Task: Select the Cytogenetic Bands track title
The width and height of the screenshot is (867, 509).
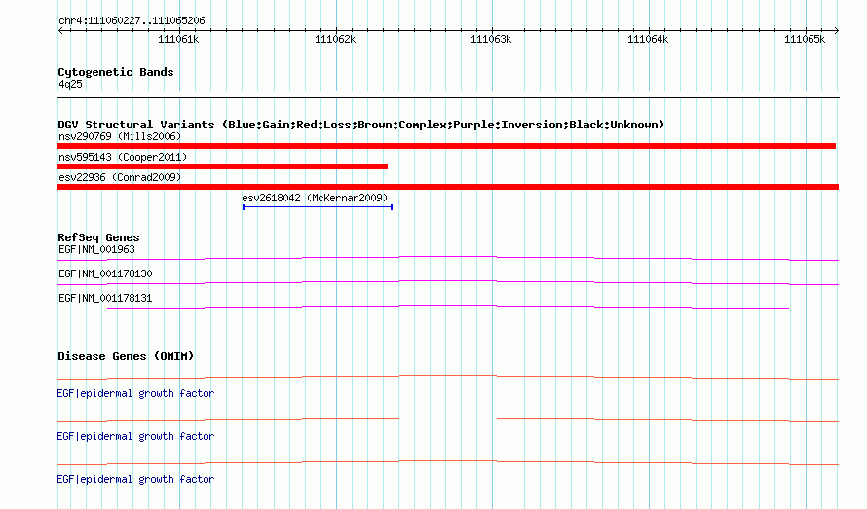Action: pos(116,72)
